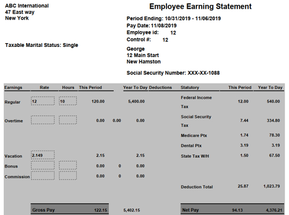Click the Gross Pay total bar
Viewport: 289px width, 215px height.
point(70,209)
